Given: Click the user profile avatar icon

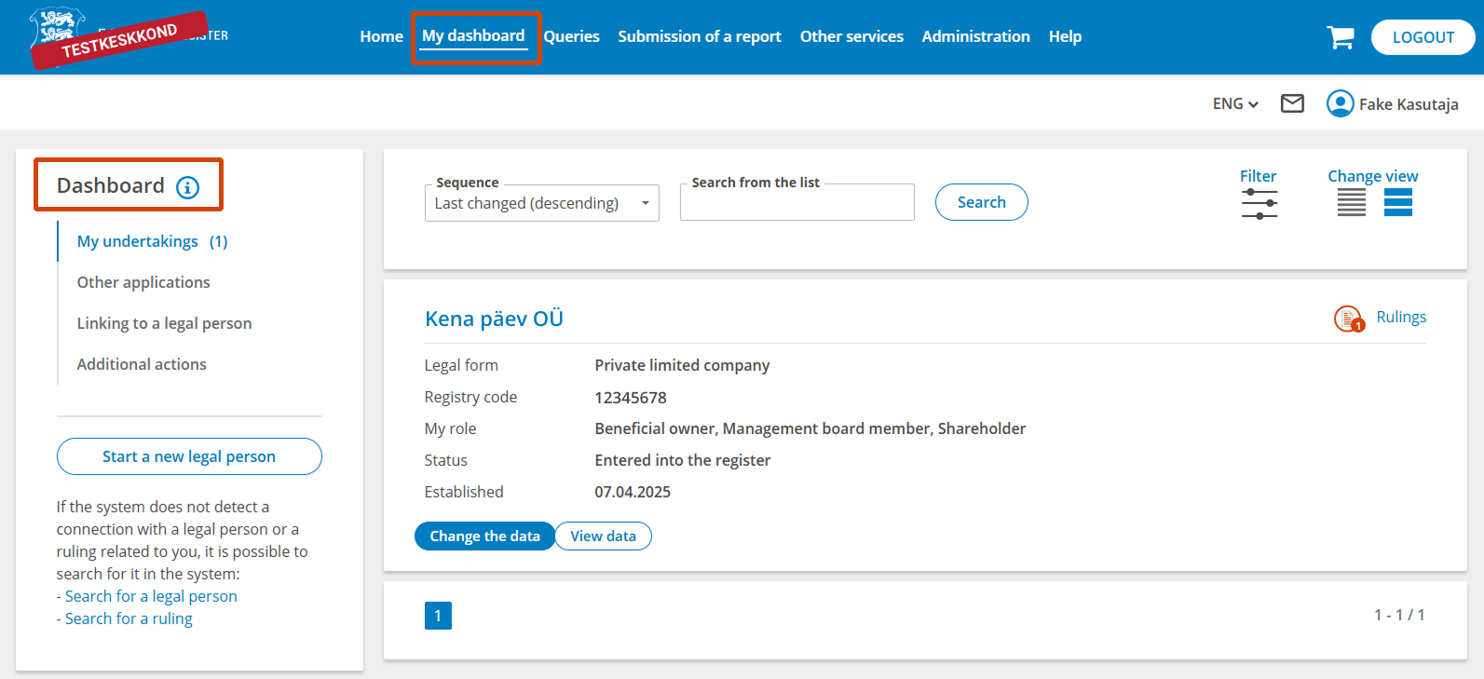Looking at the screenshot, I should tap(1340, 103).
